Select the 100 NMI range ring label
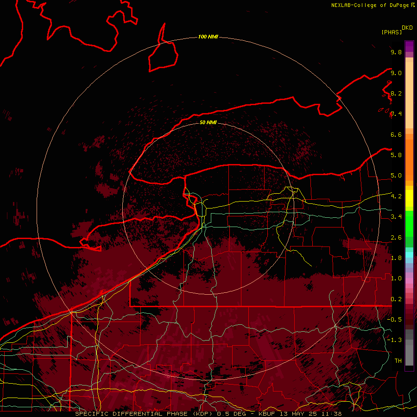This screenshot has height=417, width=417. tap(208, 37)
